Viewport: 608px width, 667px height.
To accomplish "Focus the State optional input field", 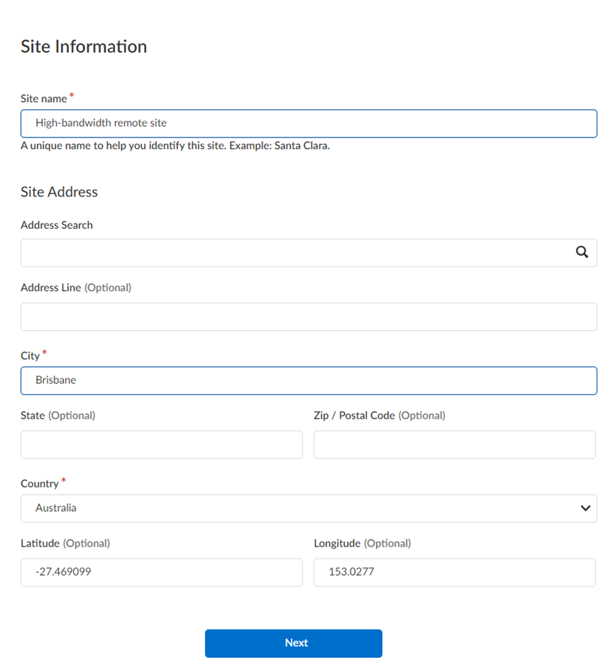I will (161, 445).
